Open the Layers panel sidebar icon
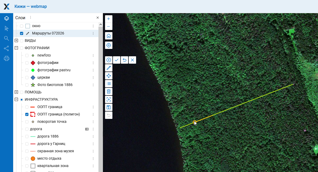This screenshot has height=172, width=318. coord(7,18)
